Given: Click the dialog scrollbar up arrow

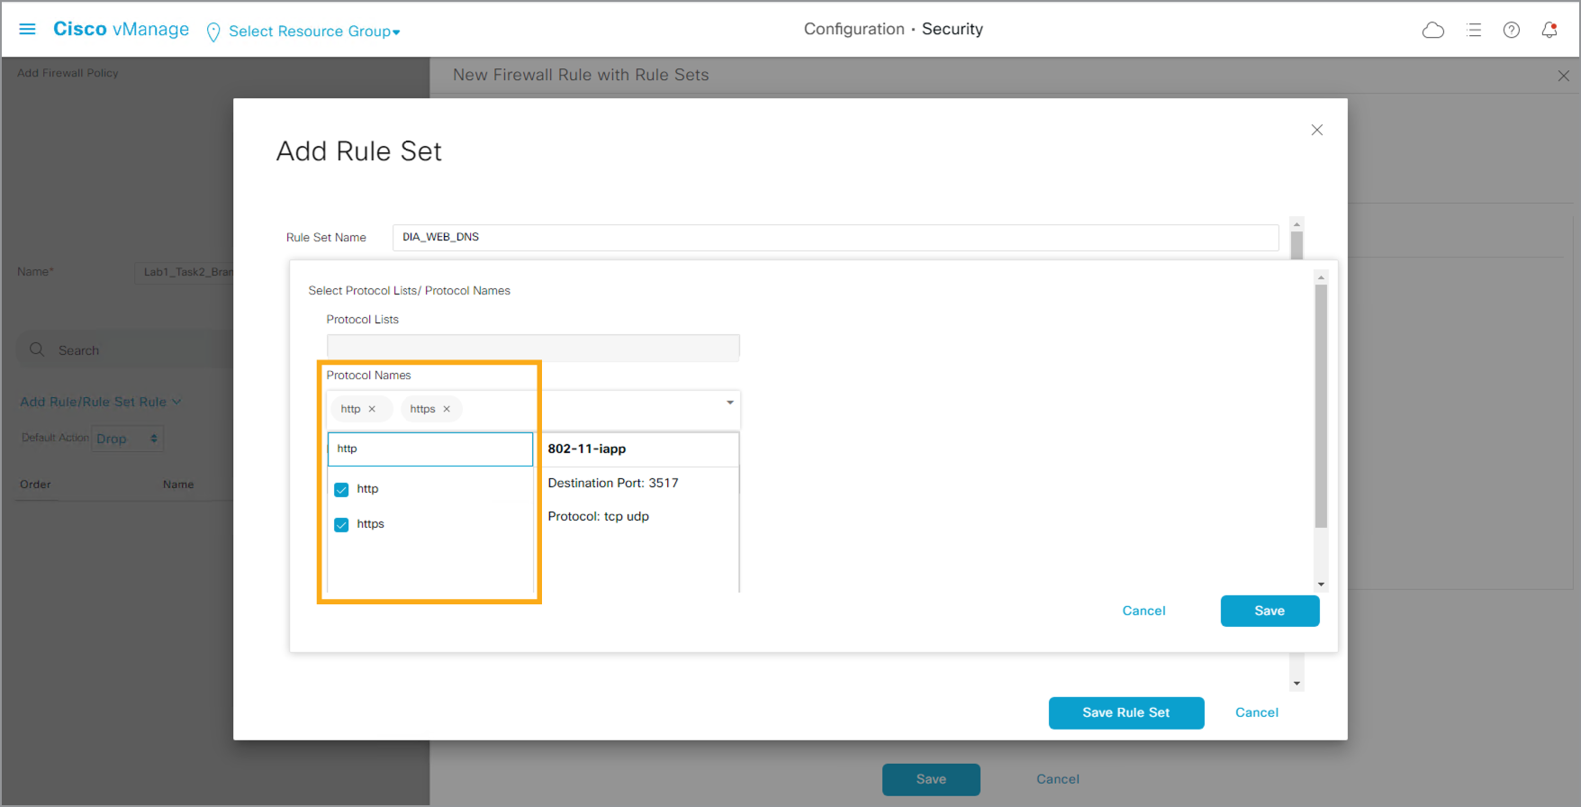Looking at the screenshot, I should [1296, 224].
